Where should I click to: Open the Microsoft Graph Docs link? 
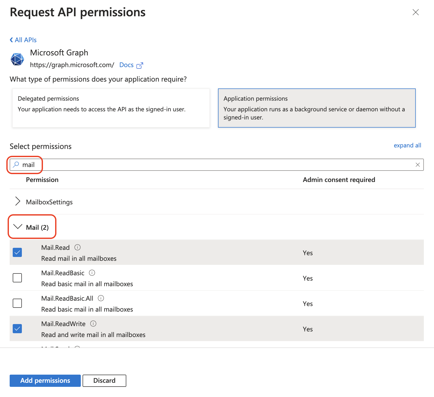(x=126, y=65)
